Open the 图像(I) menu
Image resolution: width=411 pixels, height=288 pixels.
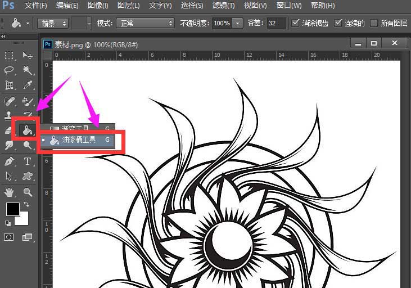(x=98, y=6)
